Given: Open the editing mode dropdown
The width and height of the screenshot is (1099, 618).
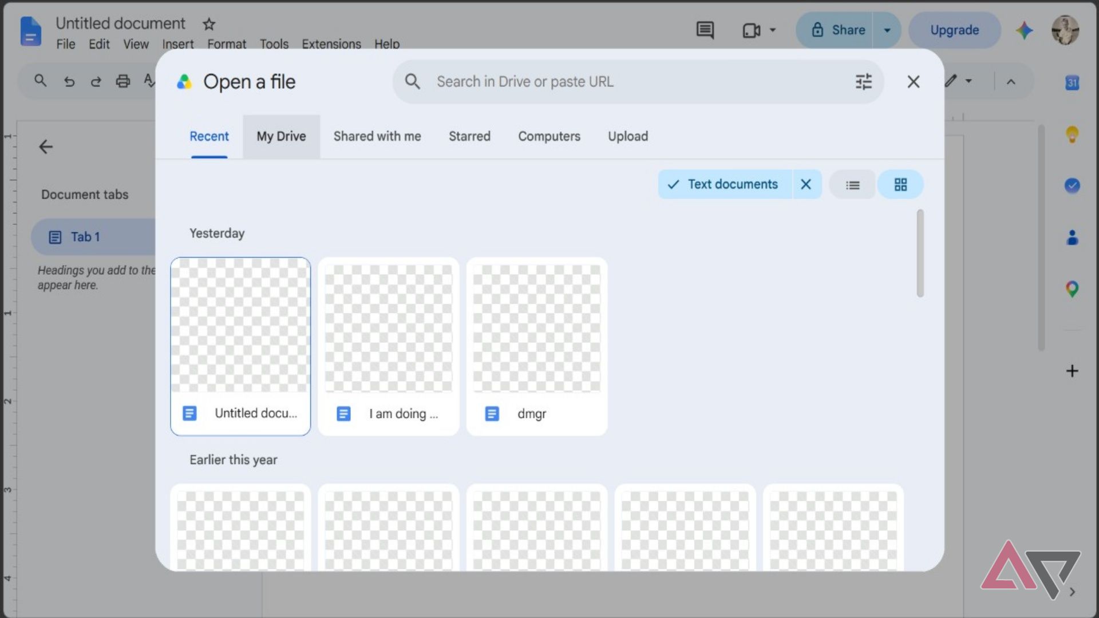Looking at the screenshot, I should click(x=968, y=81).
